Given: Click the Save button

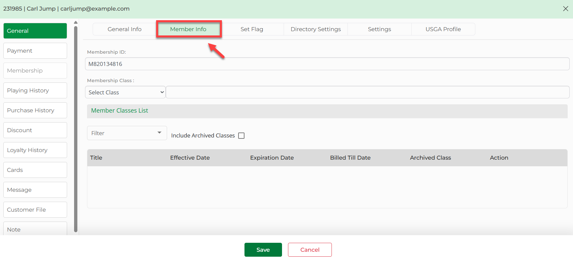Looking at the screenshot, I should (x=263, y=250).
